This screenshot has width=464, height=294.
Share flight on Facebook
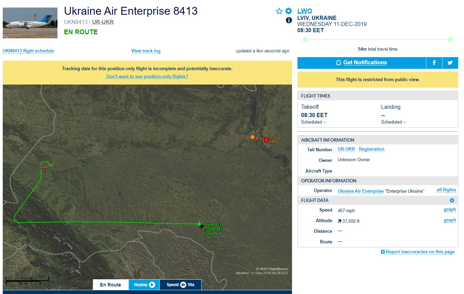coord(434,63)
